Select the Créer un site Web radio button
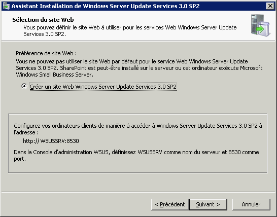 [24, 86]
